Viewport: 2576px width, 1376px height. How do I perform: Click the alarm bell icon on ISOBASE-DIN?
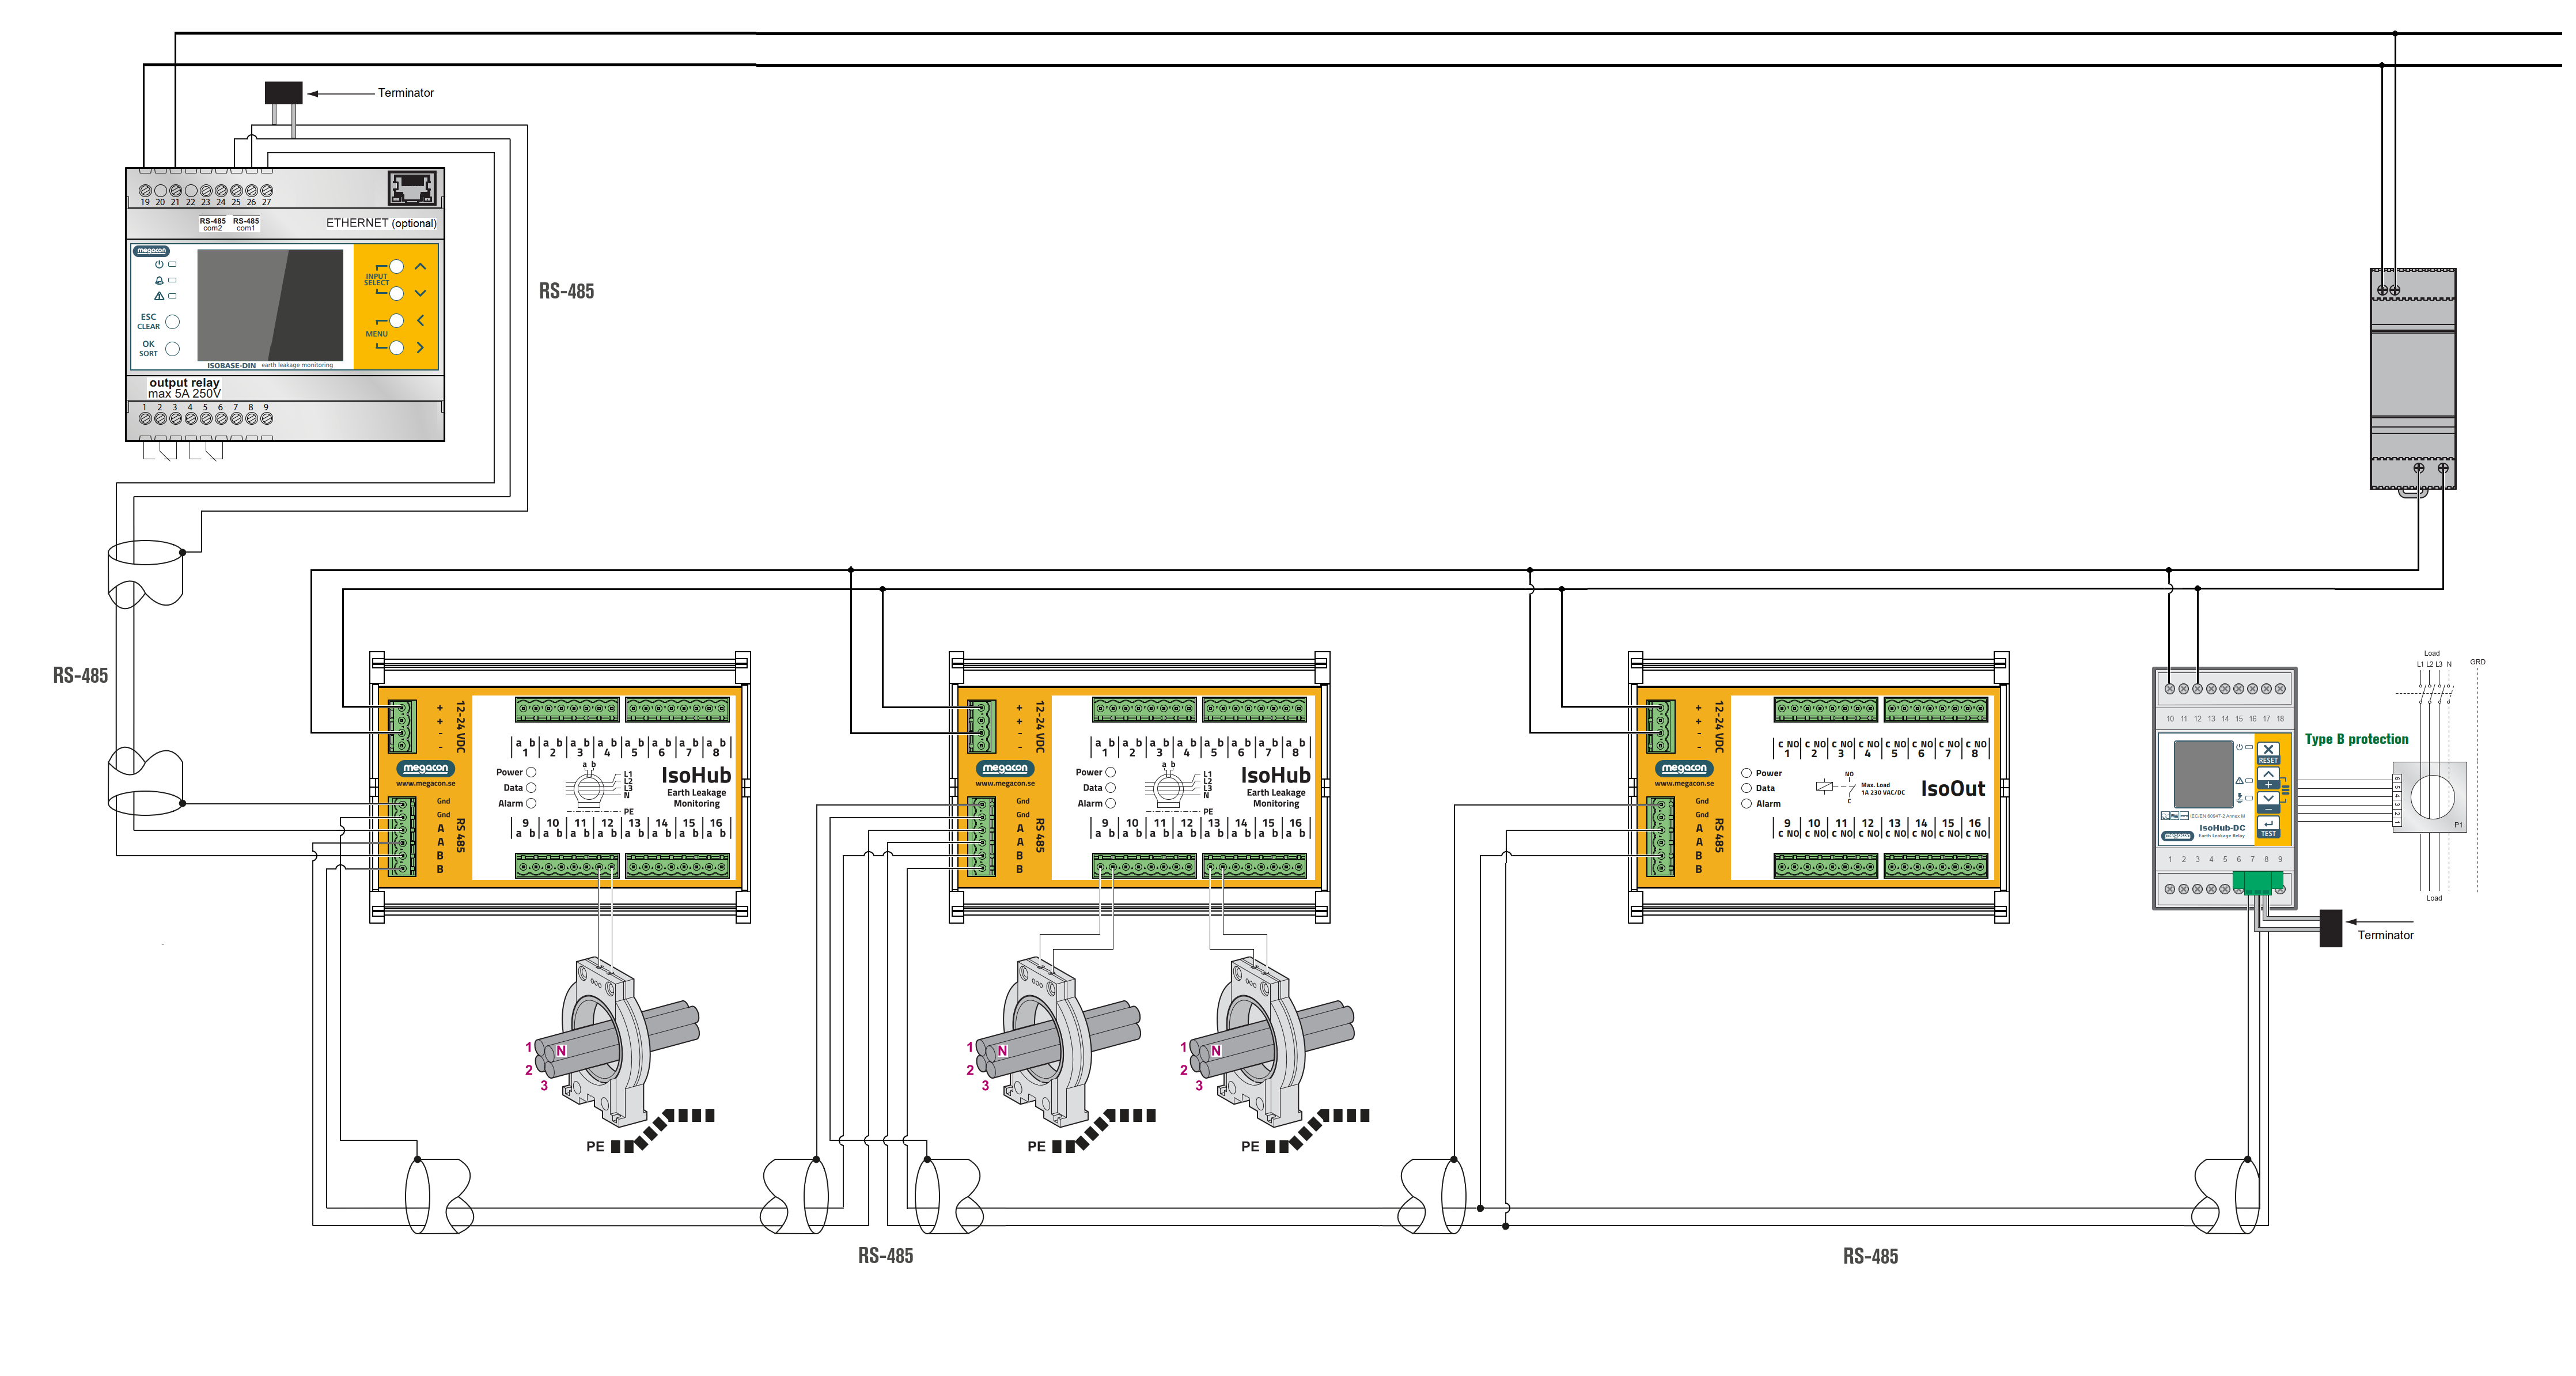pyautogui.click(x=159, y=280)
